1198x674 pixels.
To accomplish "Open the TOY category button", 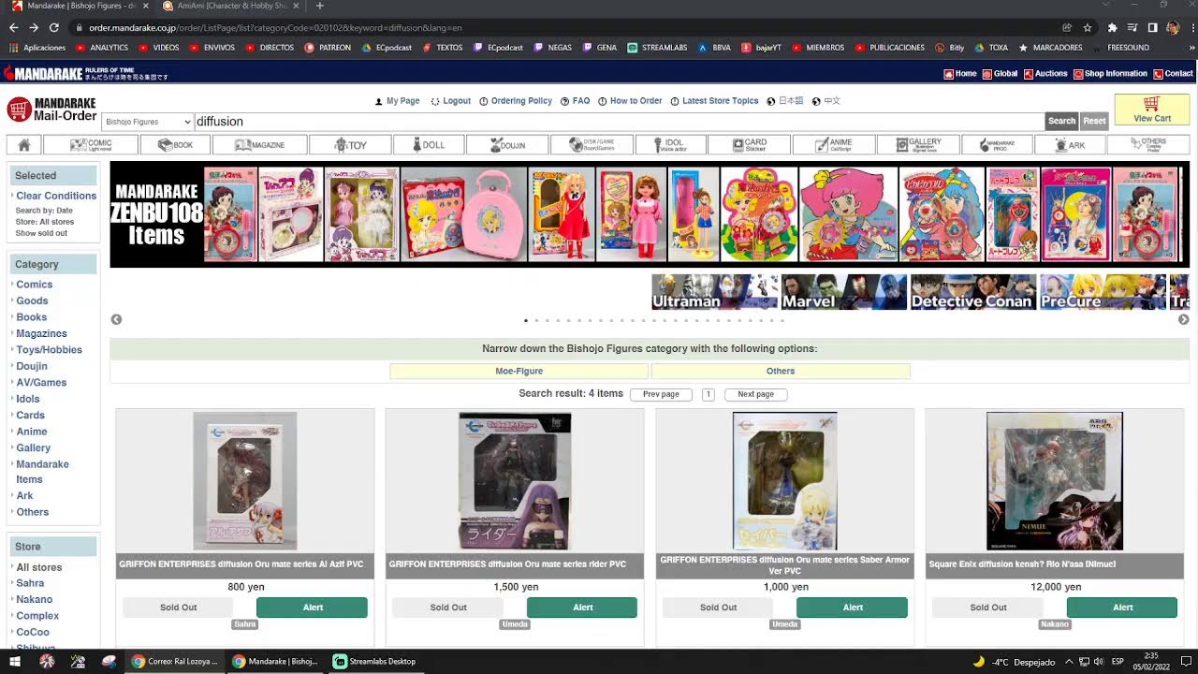I will (351, 145).
